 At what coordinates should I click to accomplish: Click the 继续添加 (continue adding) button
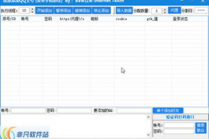82,10
